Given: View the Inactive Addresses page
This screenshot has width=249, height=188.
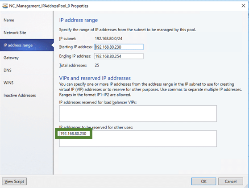Looking at the screenshot, I should pos(20,96).
